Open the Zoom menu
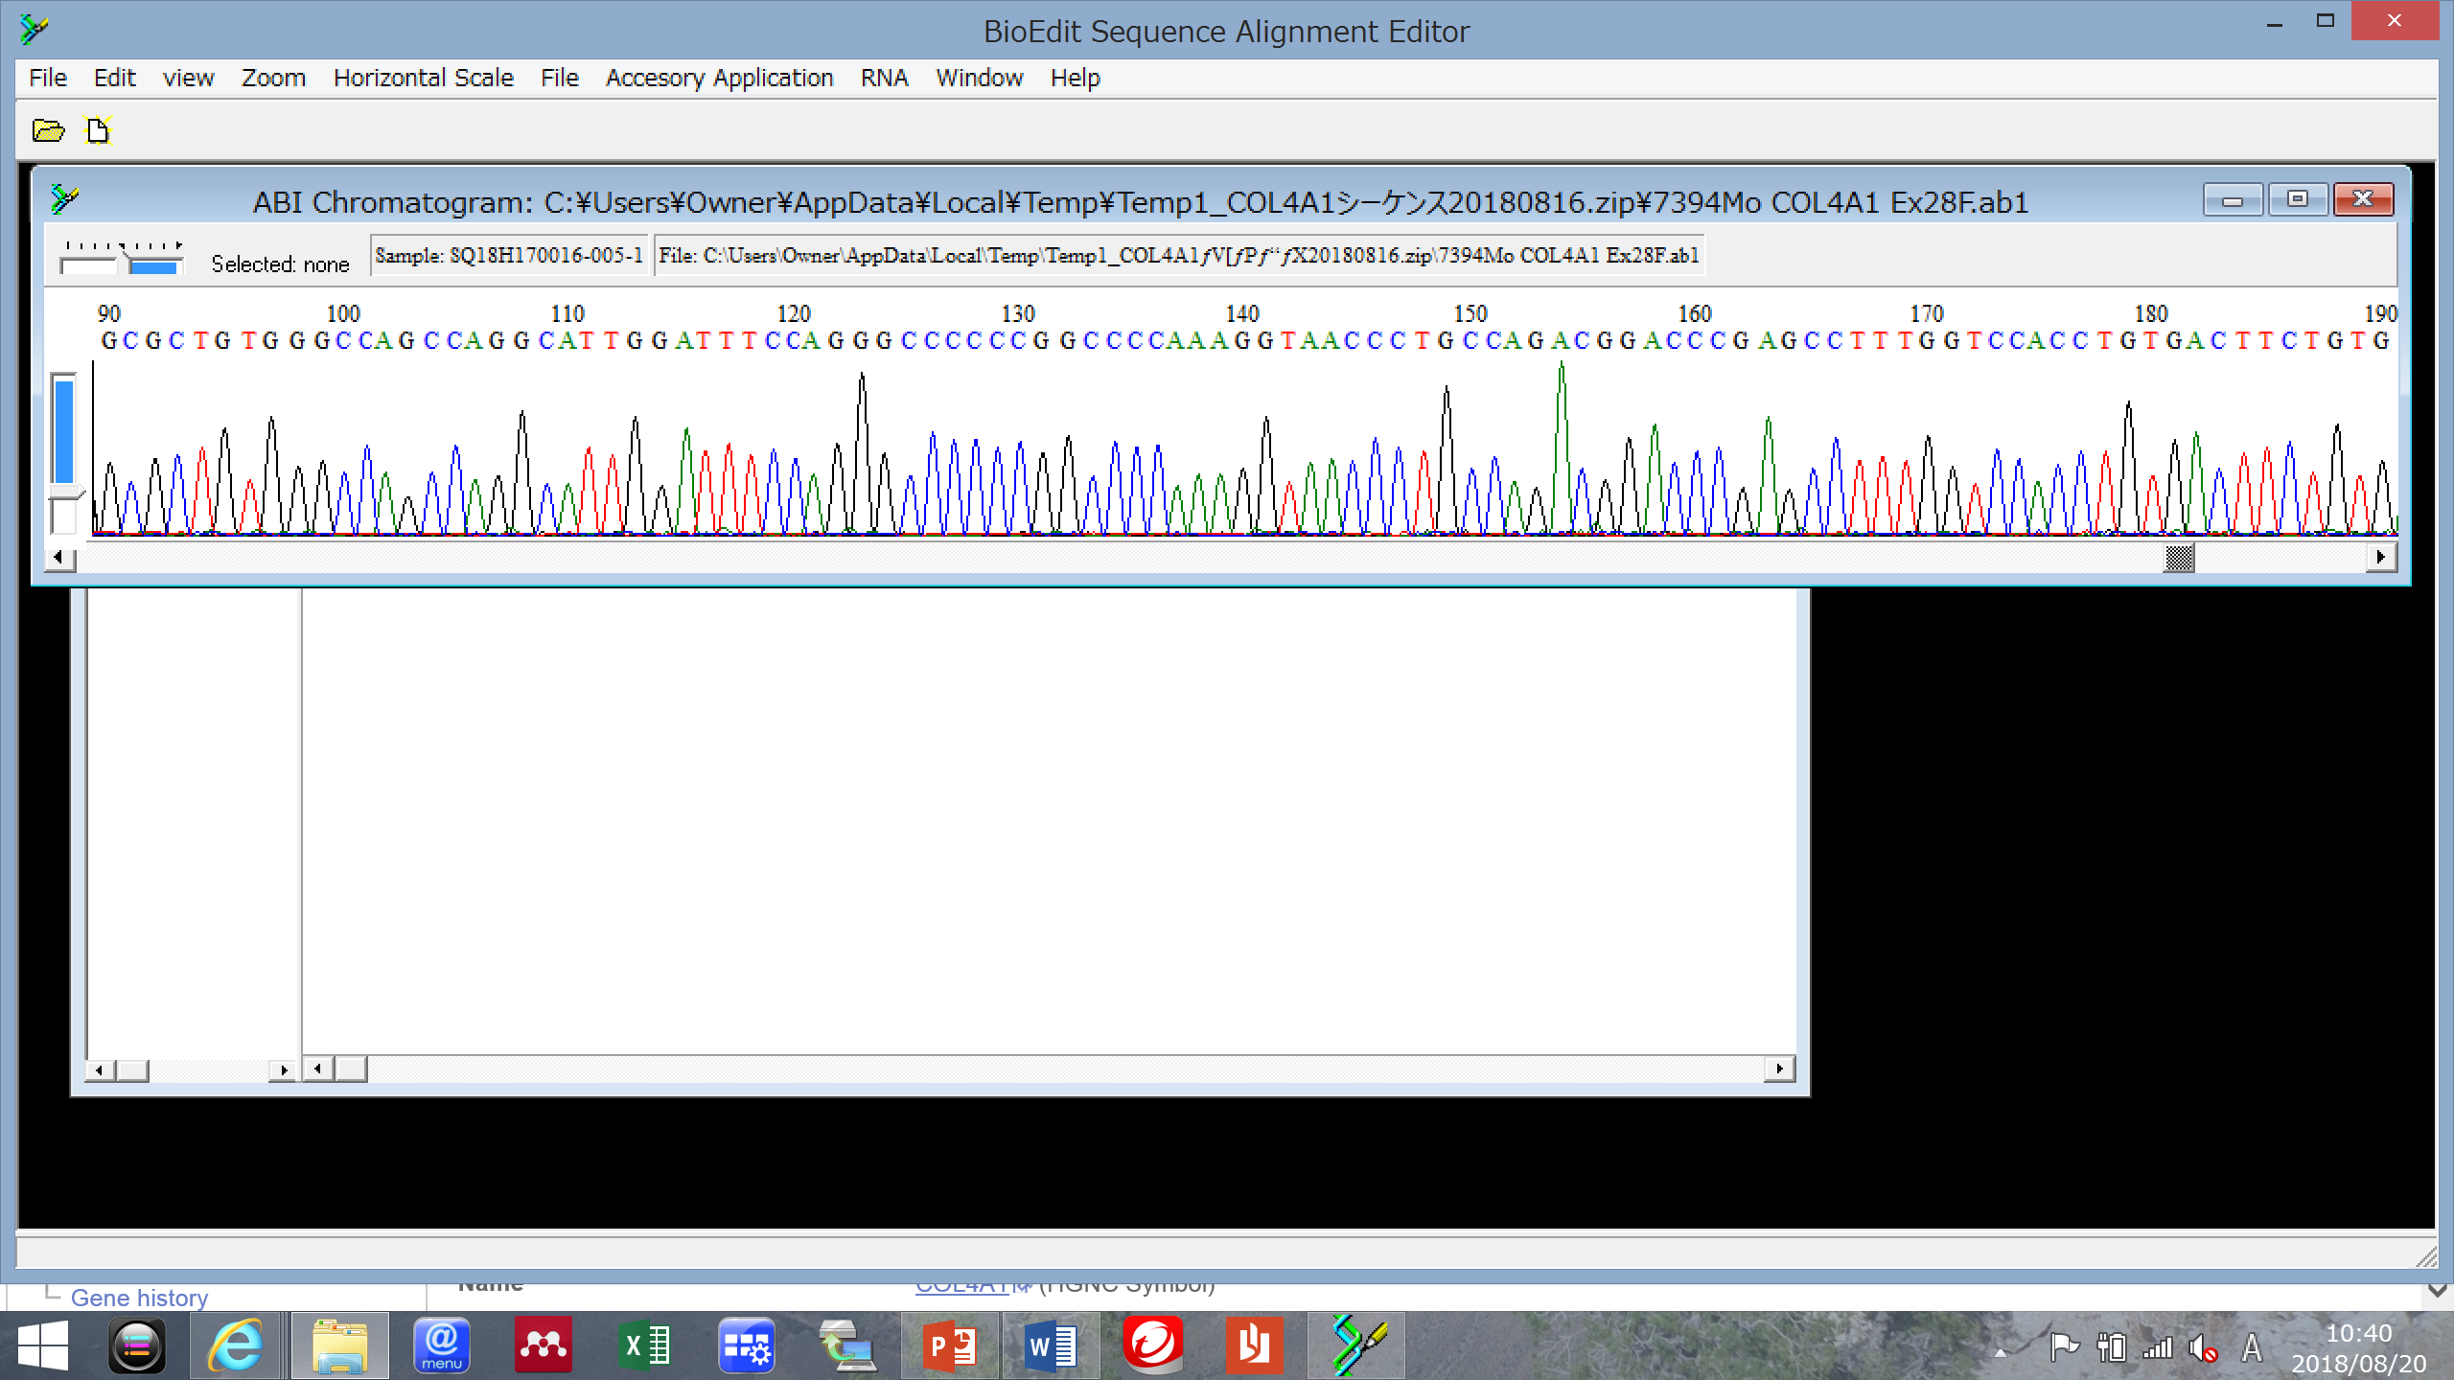The image size is (2454, 1380). point(273,78)
